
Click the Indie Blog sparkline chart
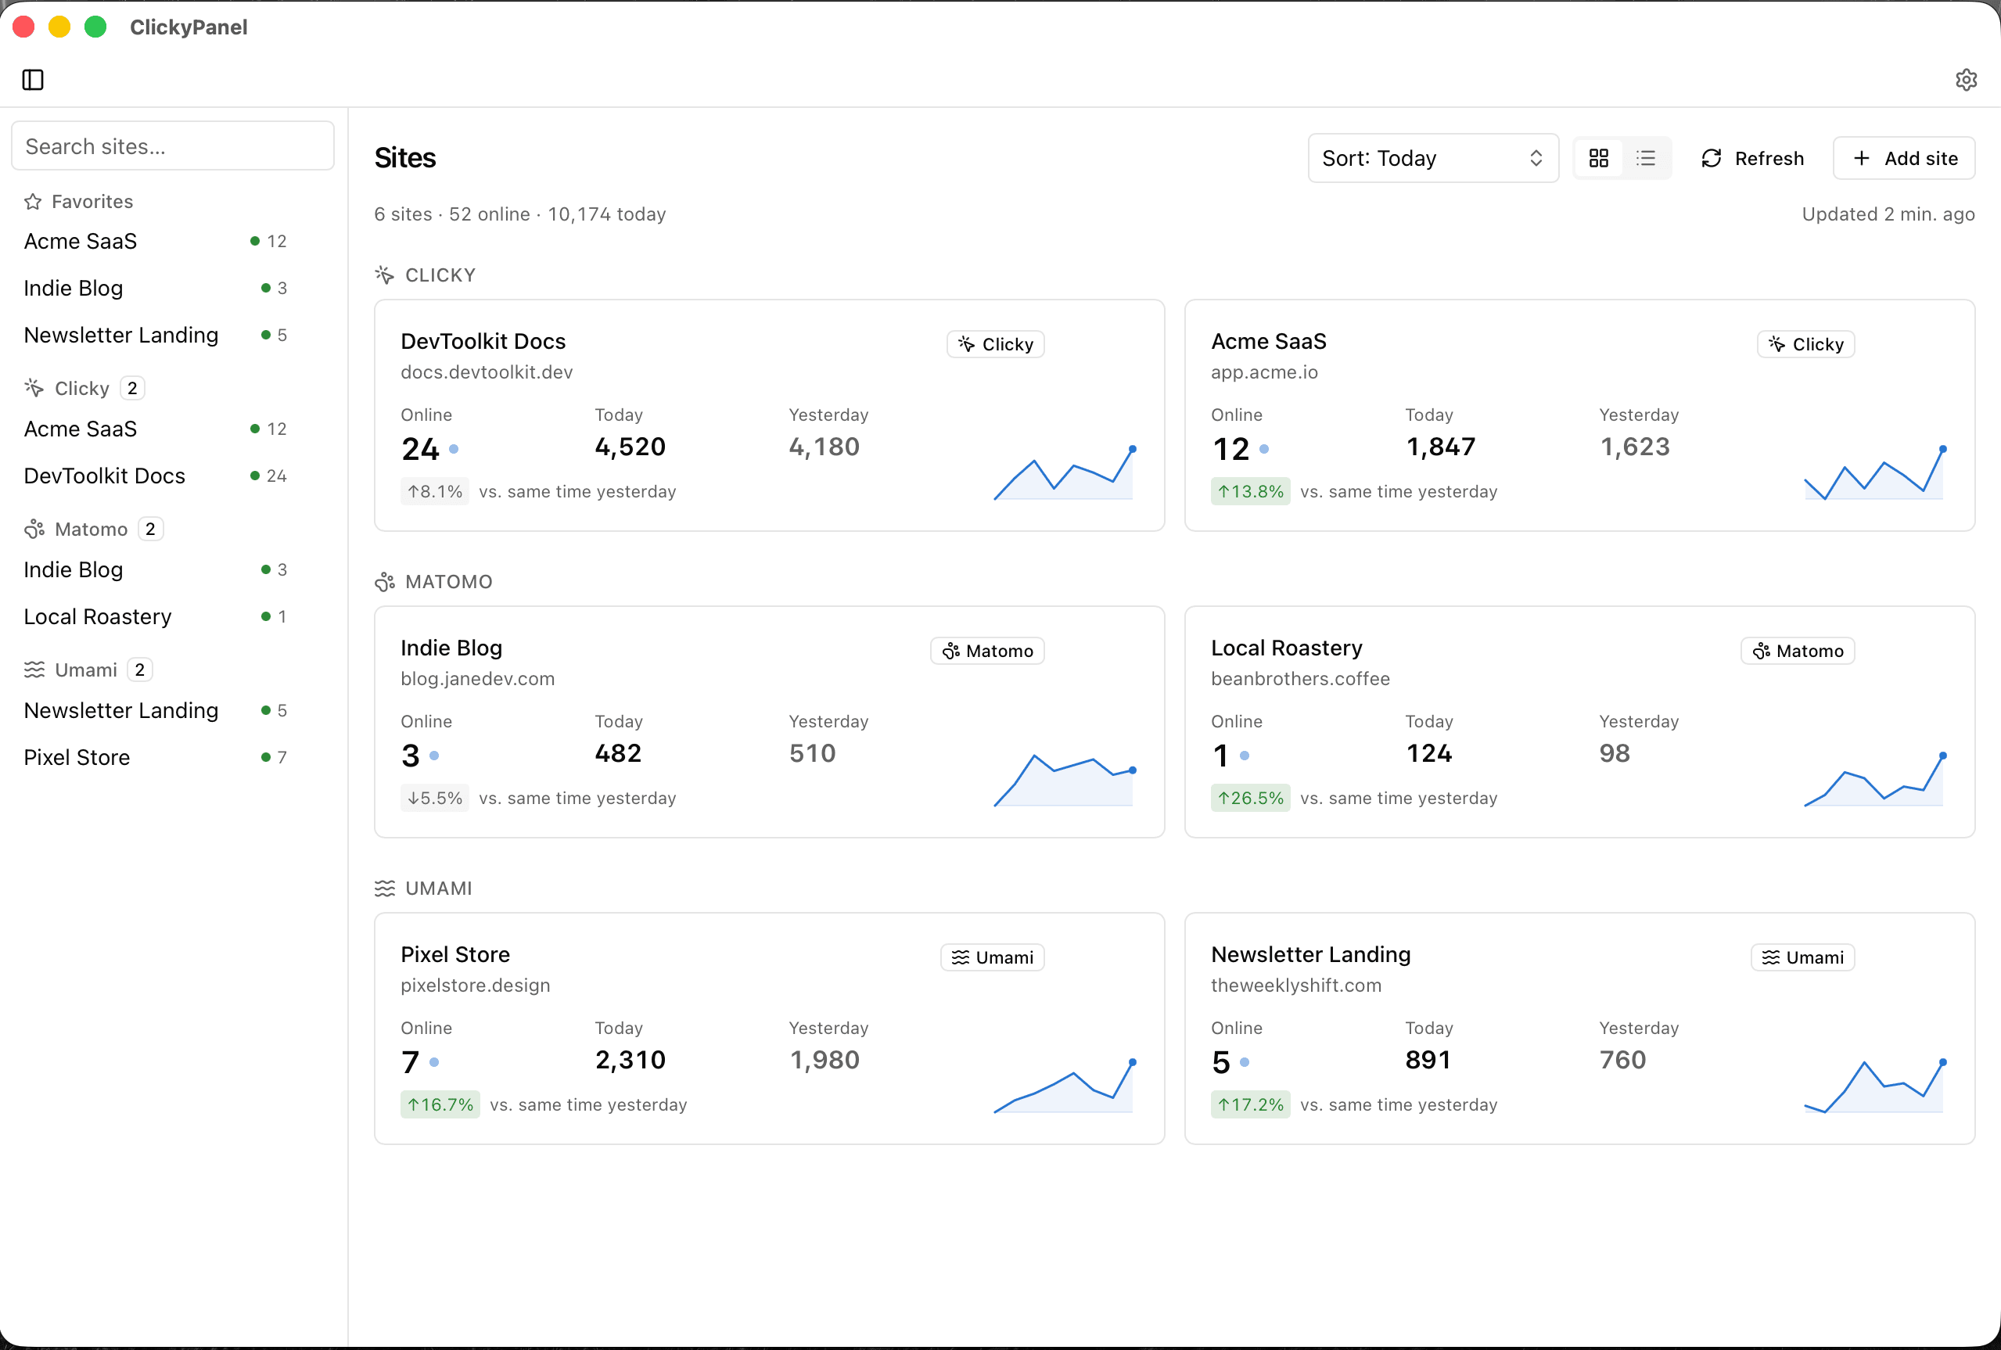coord(1065,779)
